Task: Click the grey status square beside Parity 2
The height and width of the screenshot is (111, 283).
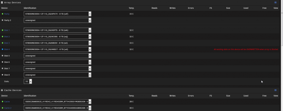Action: (3, 20)
